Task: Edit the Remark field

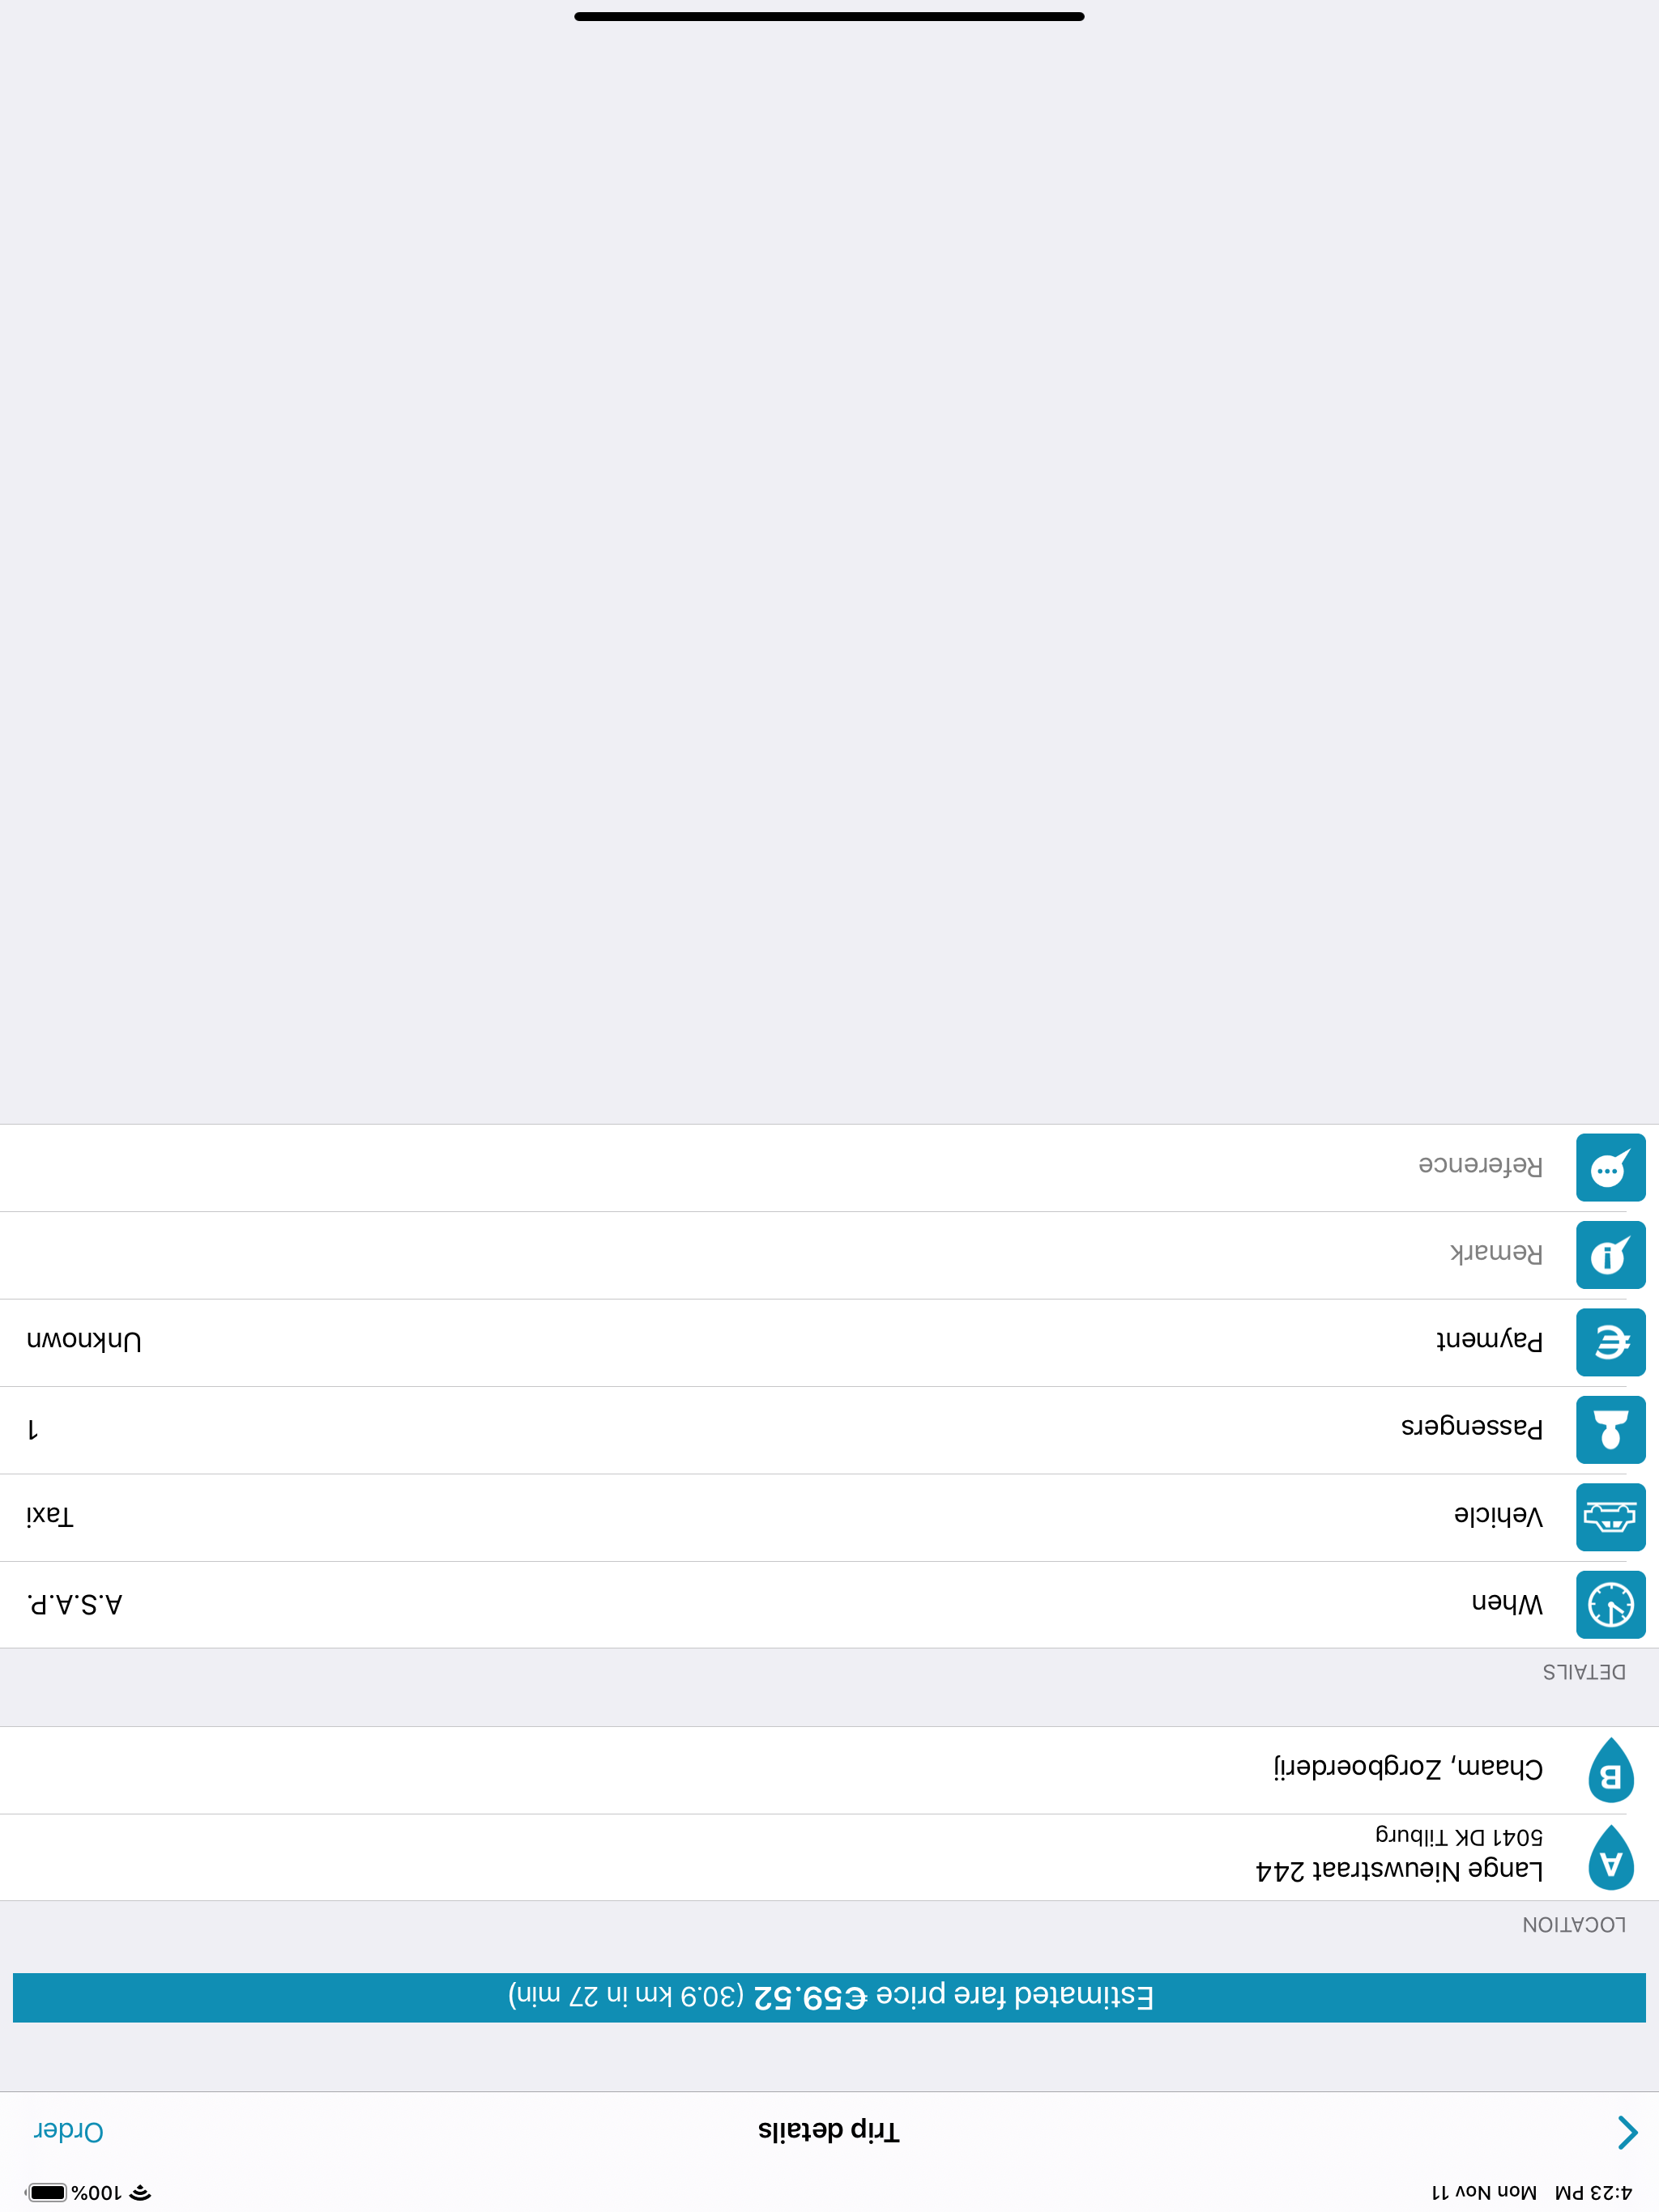Action: [829, 1255]
